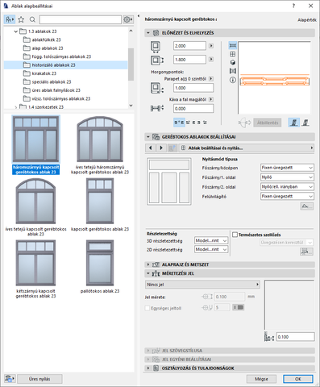Enable Természetes szellőzés checkbox
The height and width of the screenshot is (387, 320).
click(235, 235)
